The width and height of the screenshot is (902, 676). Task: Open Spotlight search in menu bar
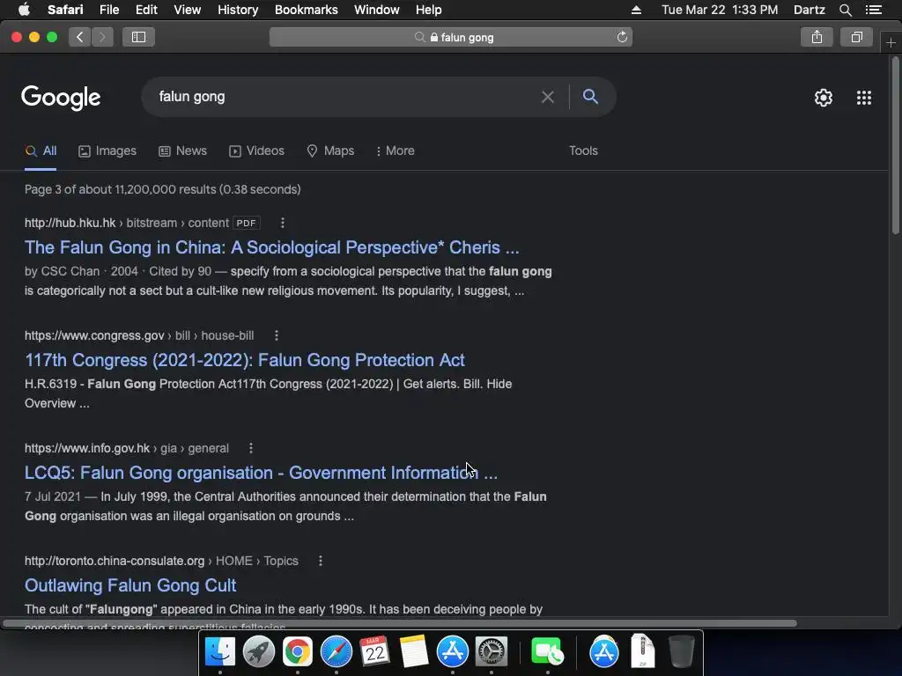[845, 10]
